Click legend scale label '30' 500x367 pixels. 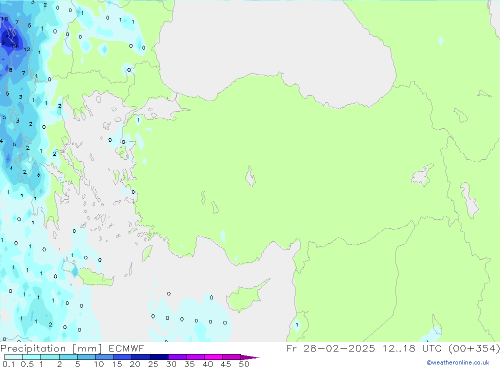click(171, 364)
